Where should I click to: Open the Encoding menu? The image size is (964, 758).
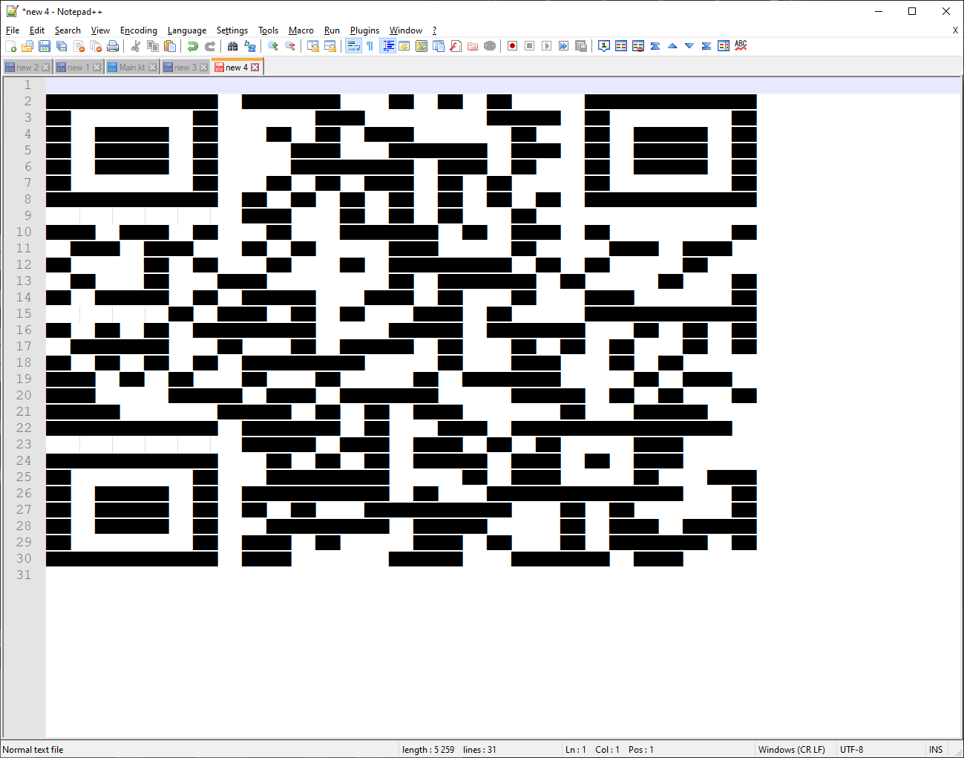(139, 30)
